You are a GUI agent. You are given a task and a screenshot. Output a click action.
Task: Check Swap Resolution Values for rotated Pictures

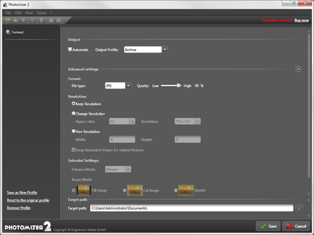click(x=73, y=150)
